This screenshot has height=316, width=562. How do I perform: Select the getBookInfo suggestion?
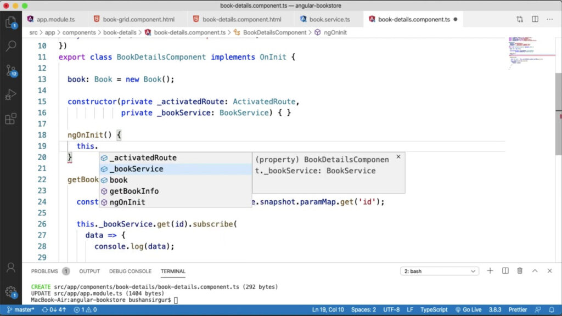[176, 191]
